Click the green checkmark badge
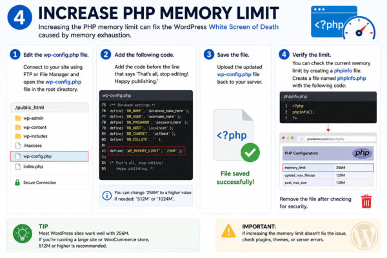 (x=250, y=153)
